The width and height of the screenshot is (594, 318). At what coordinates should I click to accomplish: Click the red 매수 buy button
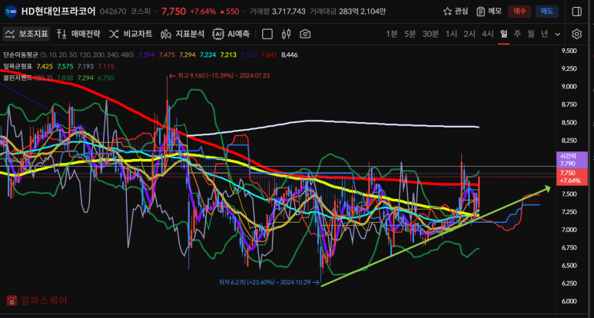(x=519, y=12)
